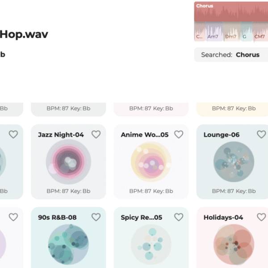Open Jazz Night-04 circular artwork
This screenshot has height=268, width=268.
point(68,162)
